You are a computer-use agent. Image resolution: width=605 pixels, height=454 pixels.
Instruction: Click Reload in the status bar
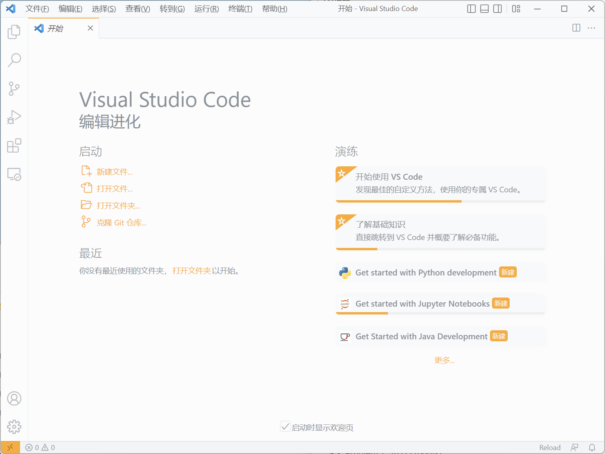click(x=550, y=447)
